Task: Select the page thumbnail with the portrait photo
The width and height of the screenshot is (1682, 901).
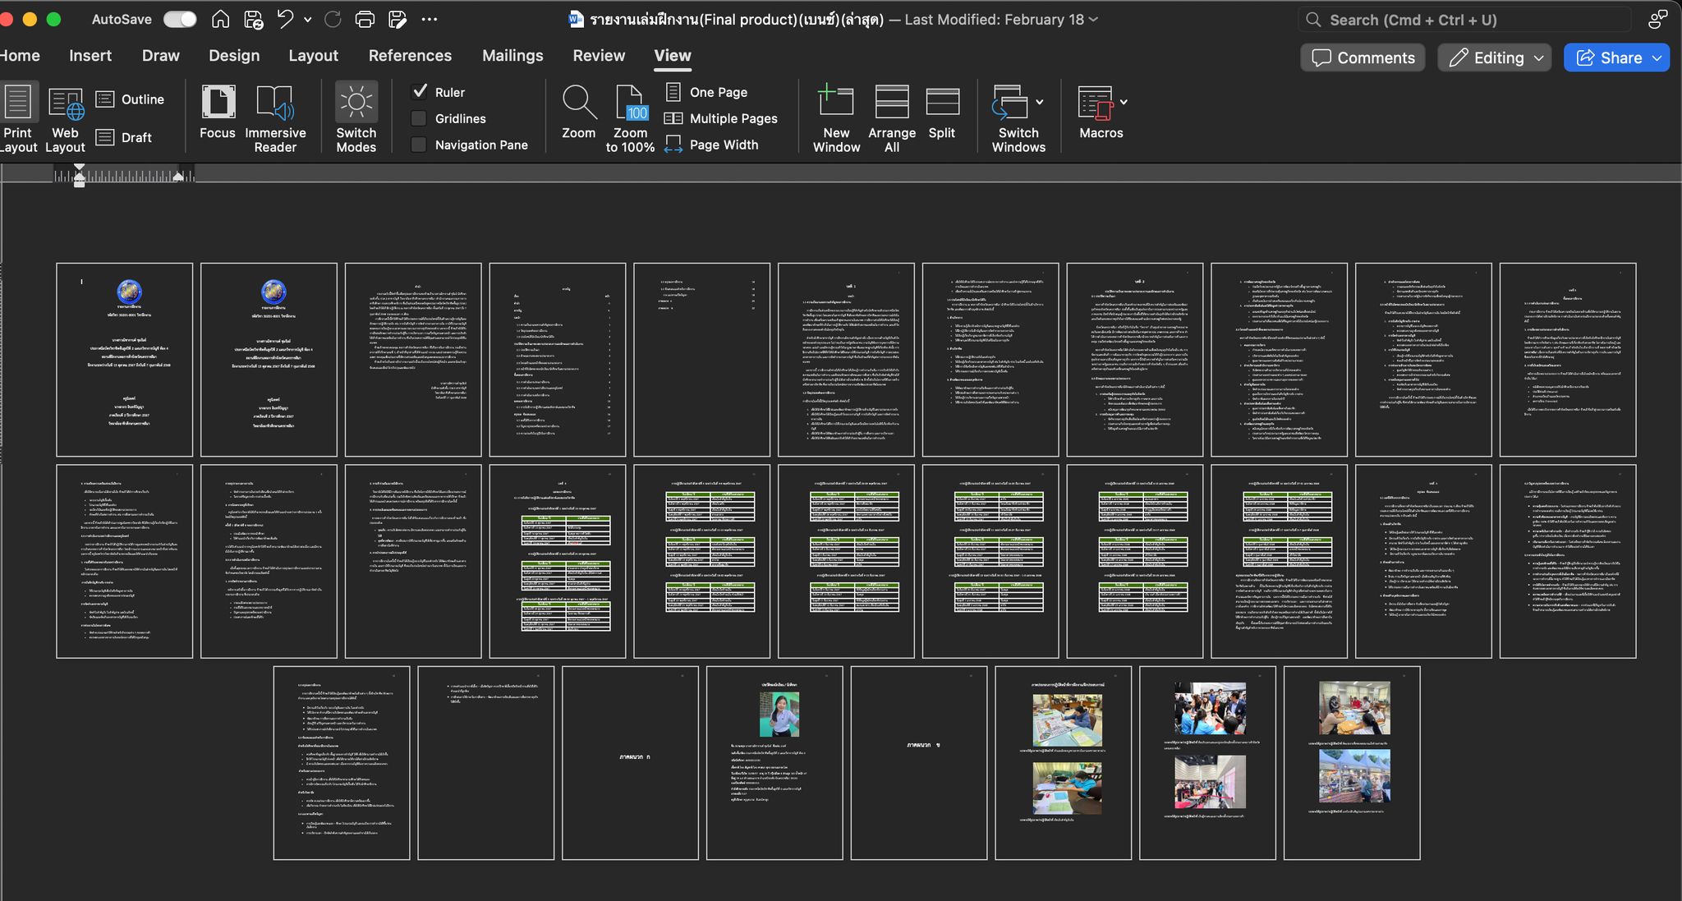Action: point(774,762)
